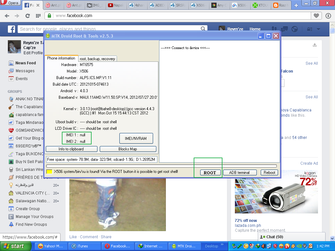Open the downloads icon in Opera toolbar
Screen dimensions: 335x251
coord(328,16)
